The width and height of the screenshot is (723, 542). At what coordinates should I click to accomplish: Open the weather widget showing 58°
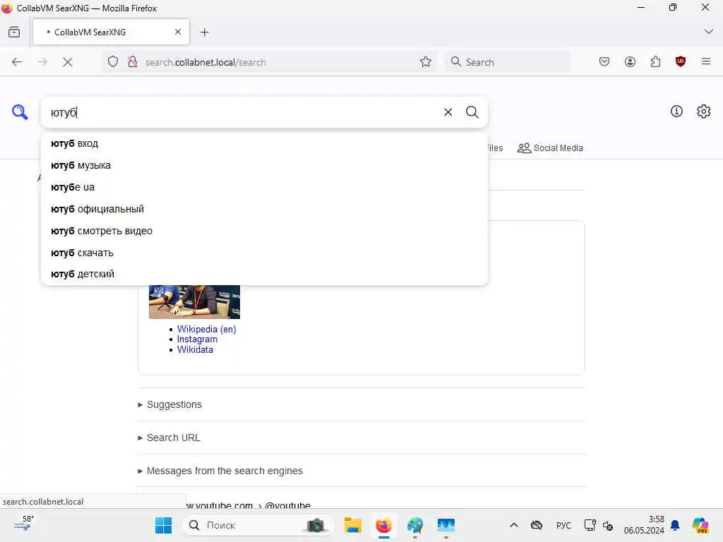click(24, 524)
